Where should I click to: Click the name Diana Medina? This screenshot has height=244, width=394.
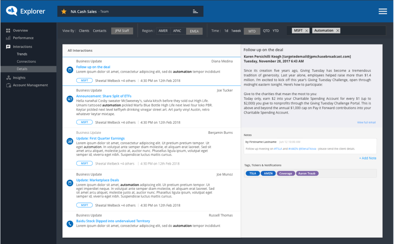coord(222,61)
